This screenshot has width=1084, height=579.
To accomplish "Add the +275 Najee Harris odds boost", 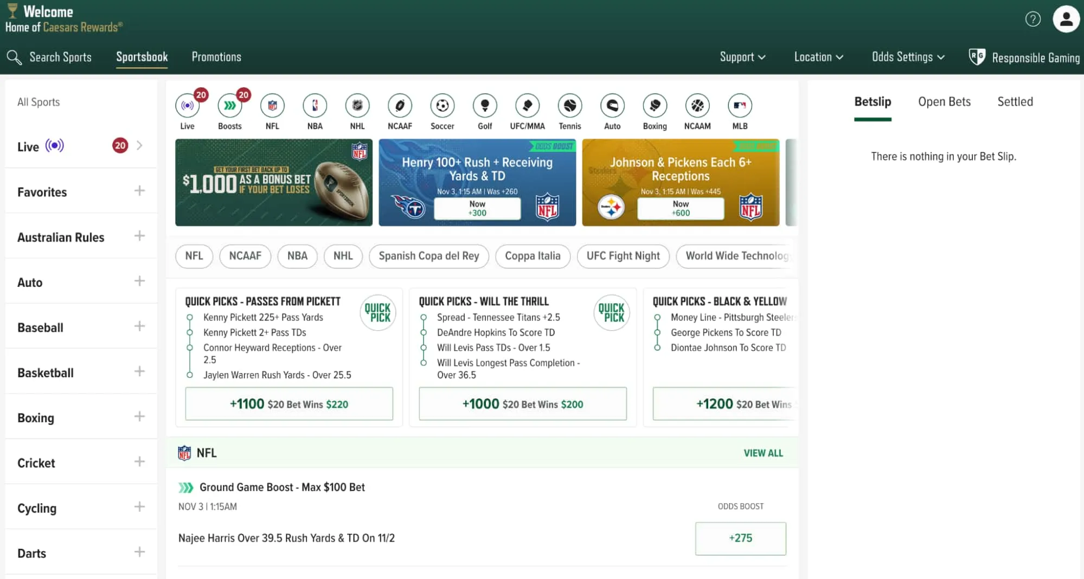I will pos(741,538).
